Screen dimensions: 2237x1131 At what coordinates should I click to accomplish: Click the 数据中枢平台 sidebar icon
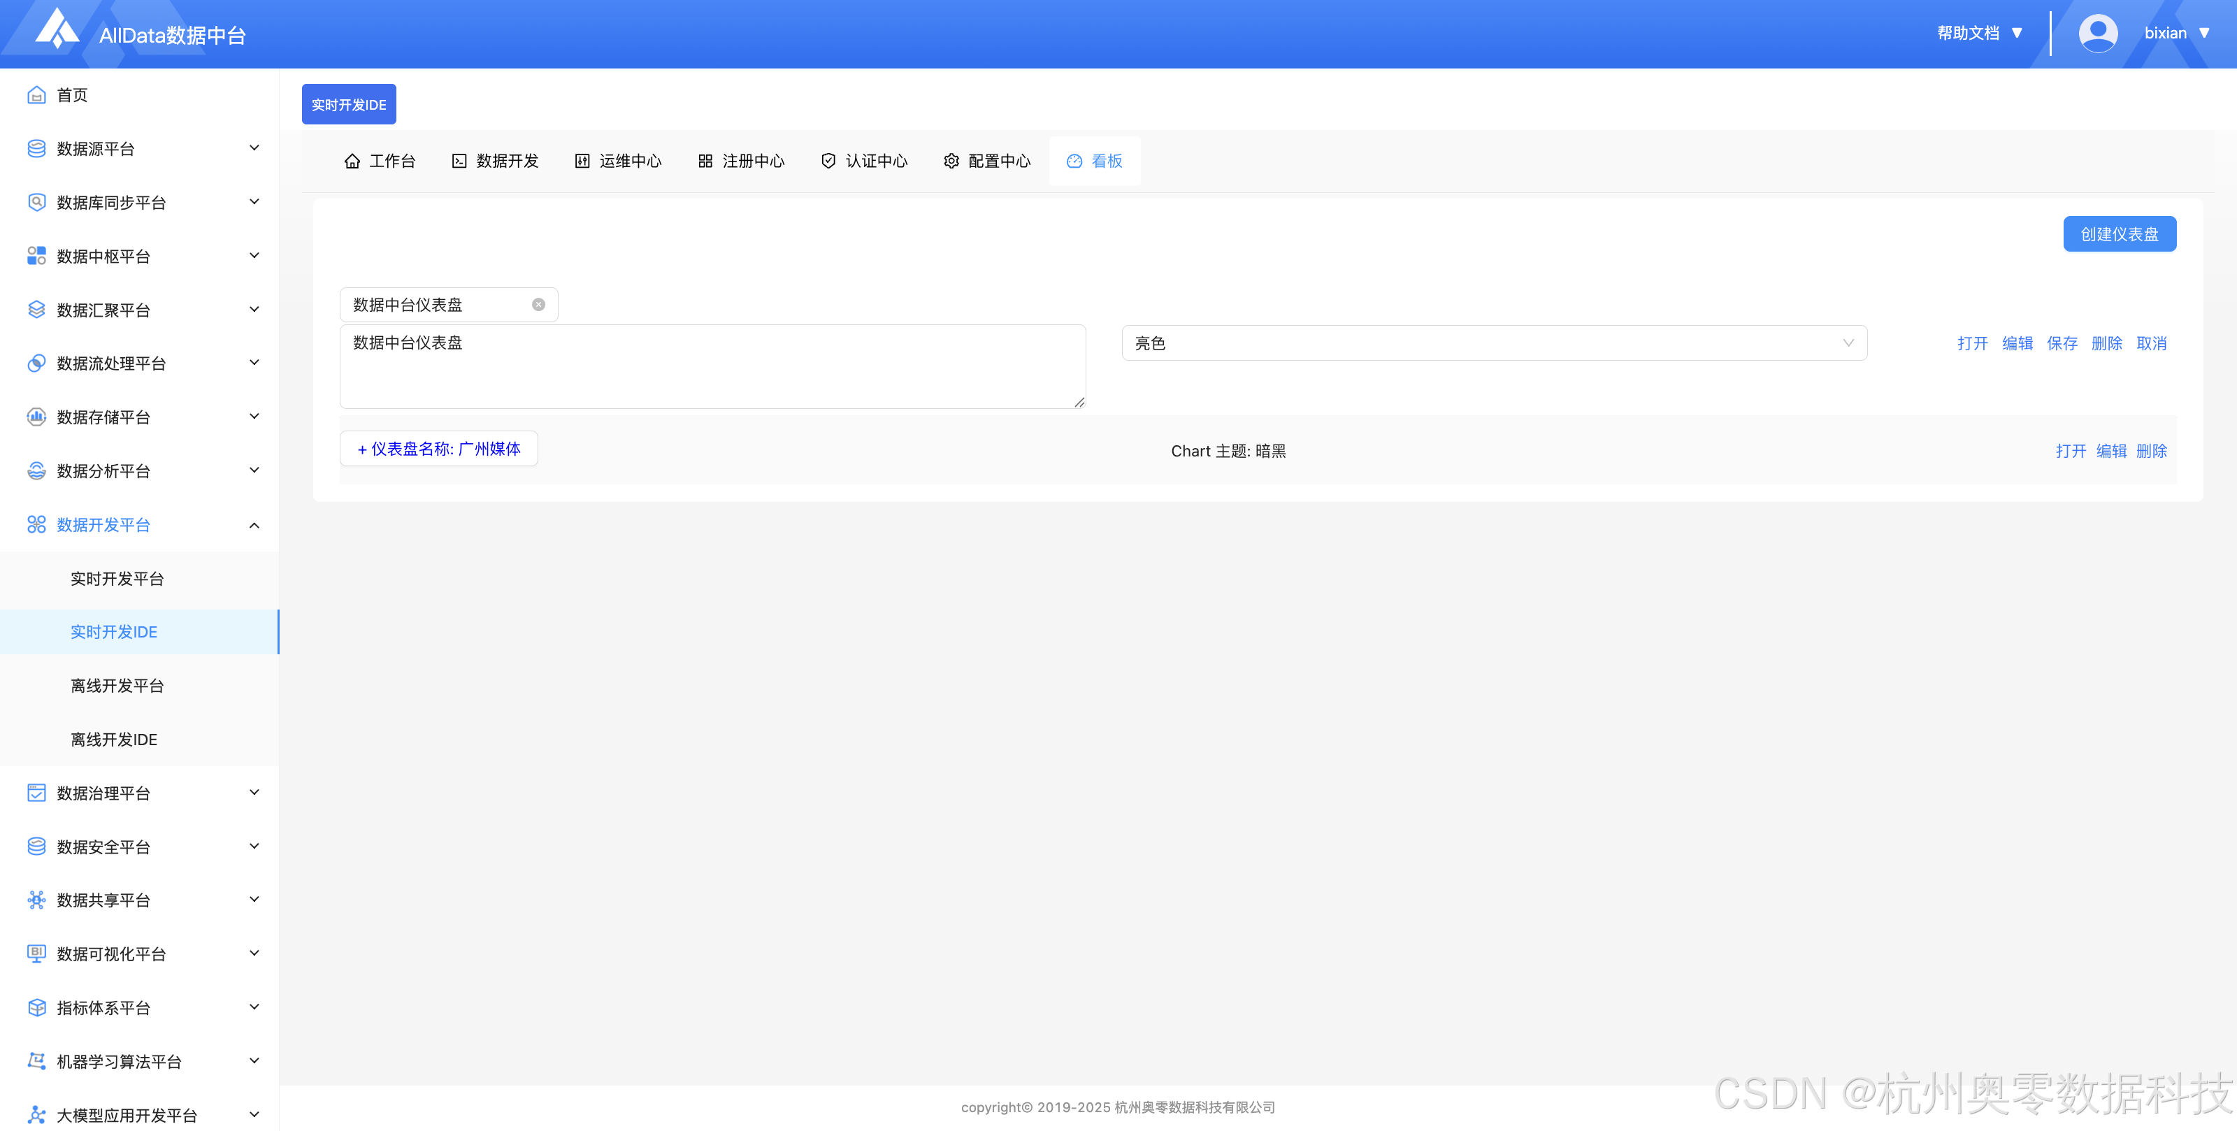(x=36, y=257)
